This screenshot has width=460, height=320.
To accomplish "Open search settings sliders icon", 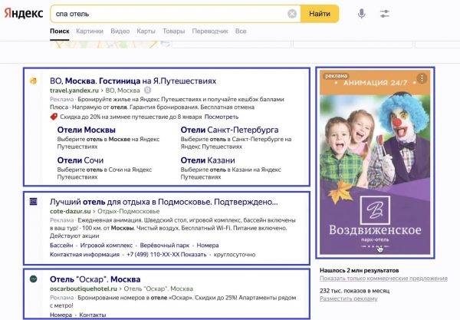I will (385, 14).
